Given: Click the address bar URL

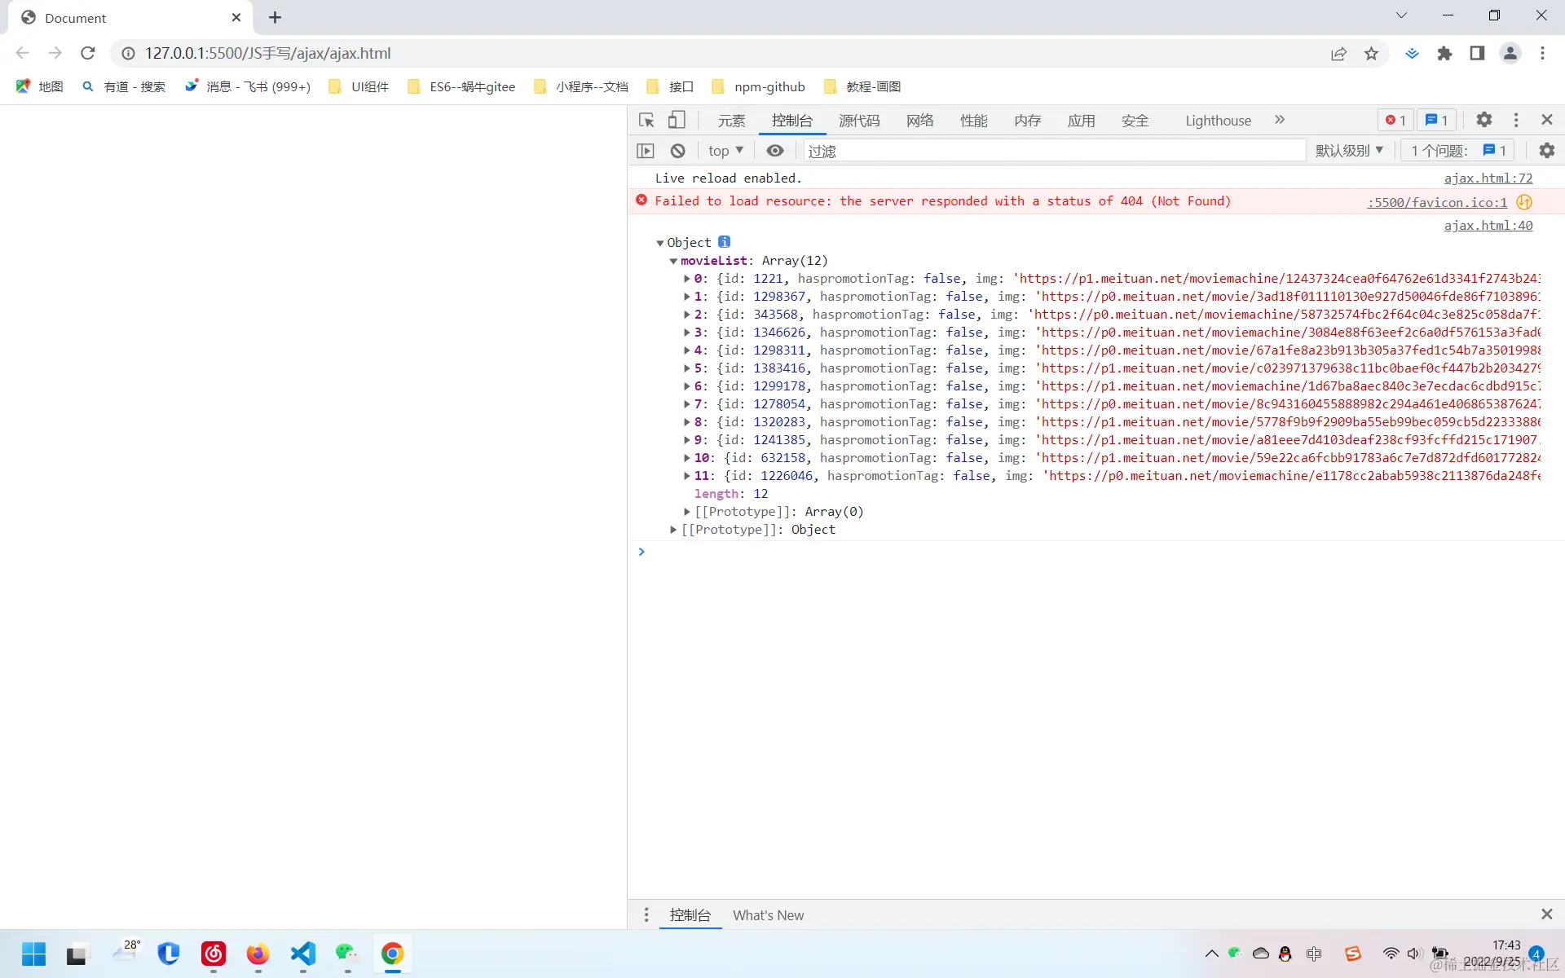Looking at the screenshot, I should point(268,53).
